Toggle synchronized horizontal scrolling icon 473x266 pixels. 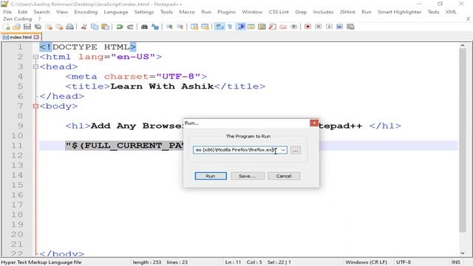205,27
